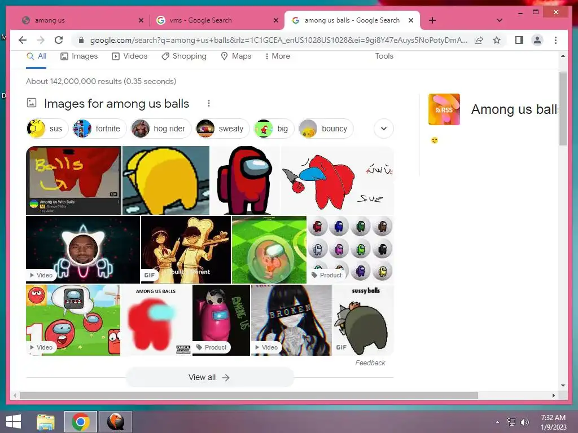Viewport: 578px width, 433px height.
Task: Open the pink crewmate soccer ball Product image
Action: (221, 320)
